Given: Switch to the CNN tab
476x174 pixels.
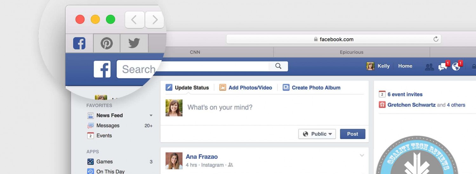Looking at the screenshot, I should pos(195,52).
